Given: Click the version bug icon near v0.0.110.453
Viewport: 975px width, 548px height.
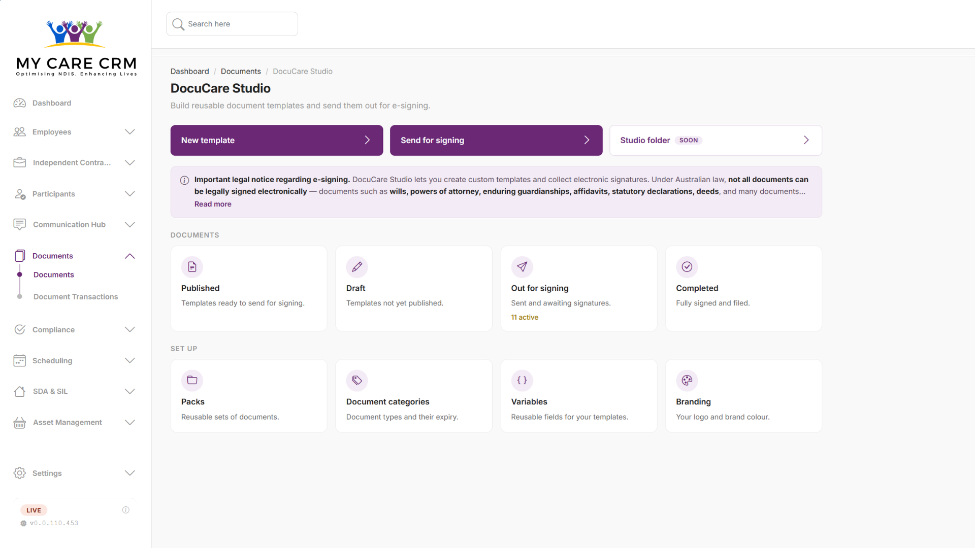Looking at the screenshot, I should (x=23, y=523).
